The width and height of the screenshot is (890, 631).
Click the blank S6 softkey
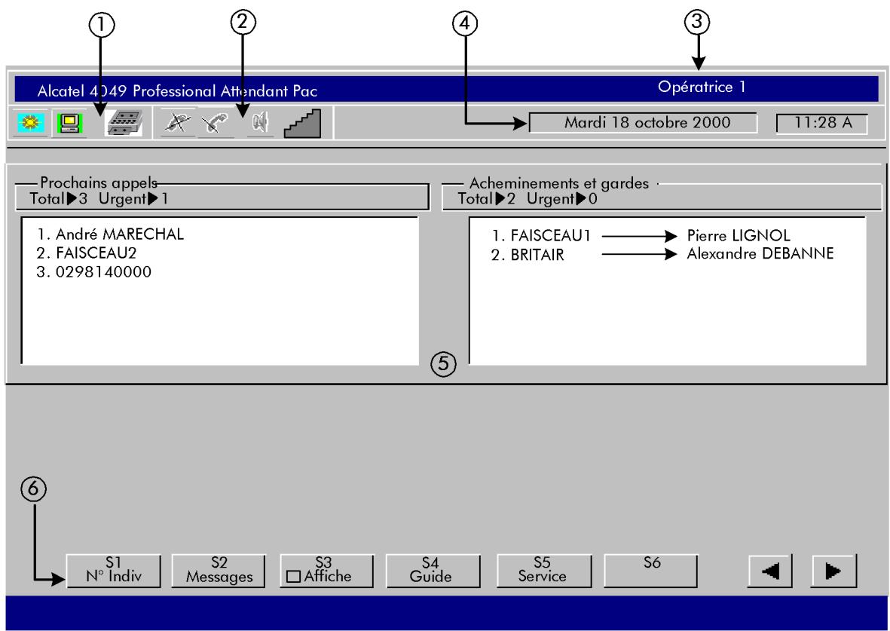point(651,570)
